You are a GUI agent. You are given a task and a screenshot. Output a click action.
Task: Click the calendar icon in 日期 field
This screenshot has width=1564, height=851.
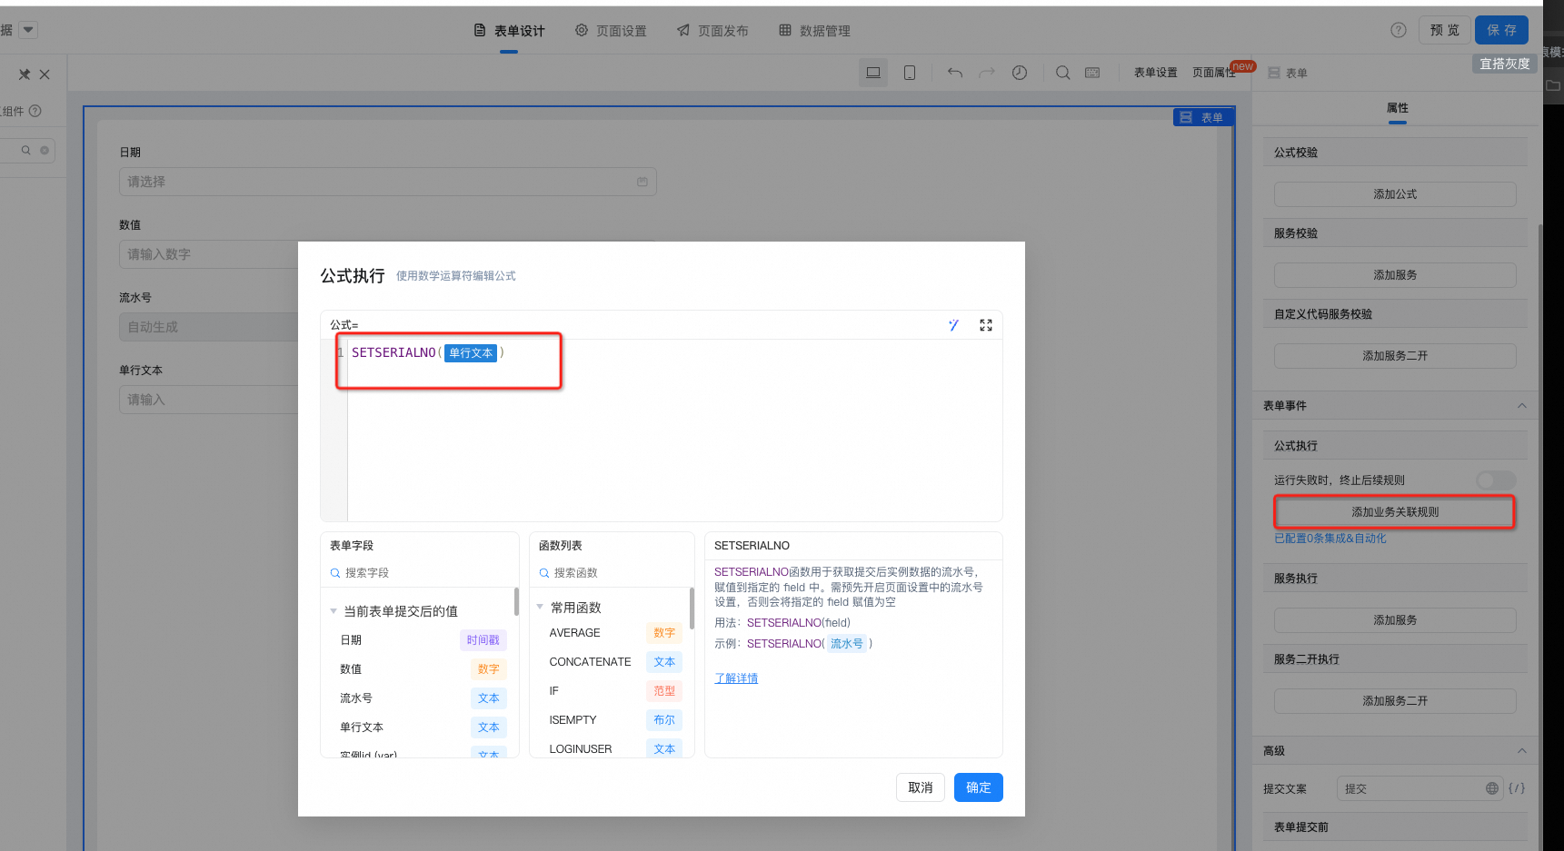[x=643, y=182]
